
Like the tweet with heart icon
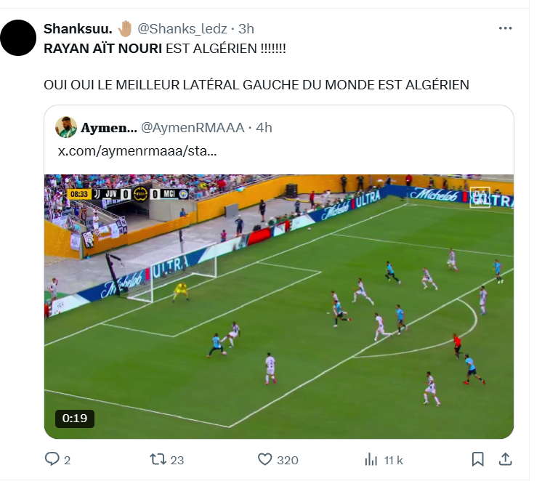click(x=264, y=459)
